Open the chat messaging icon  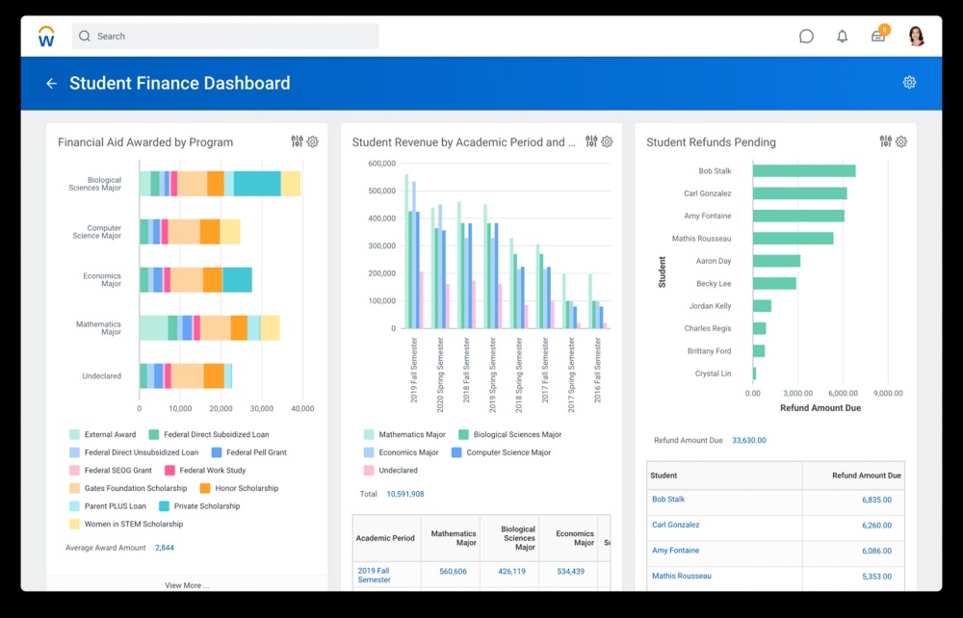click(x=806, y=36)
